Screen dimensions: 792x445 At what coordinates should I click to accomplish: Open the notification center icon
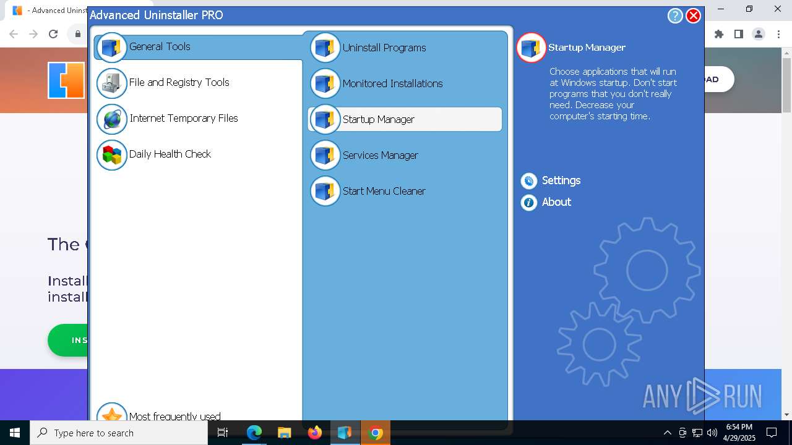point(772,433)
